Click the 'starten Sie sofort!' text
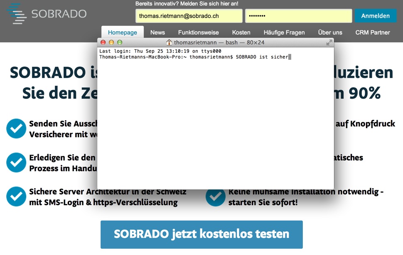The image size is (403, 255). (x=263, y=202)
